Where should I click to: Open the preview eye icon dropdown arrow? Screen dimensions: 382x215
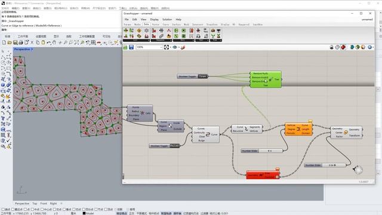[x=179, y=47]
